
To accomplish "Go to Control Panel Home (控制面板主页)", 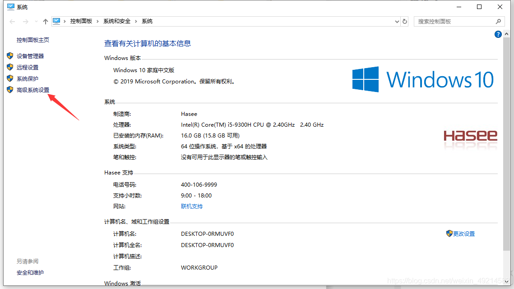I will 33,40.
